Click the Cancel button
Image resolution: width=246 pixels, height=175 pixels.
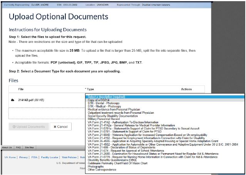tap(60, 127)
